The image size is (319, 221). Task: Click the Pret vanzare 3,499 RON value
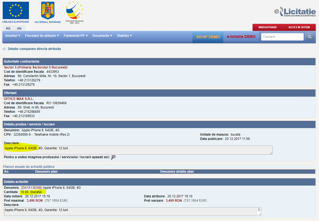174,201
